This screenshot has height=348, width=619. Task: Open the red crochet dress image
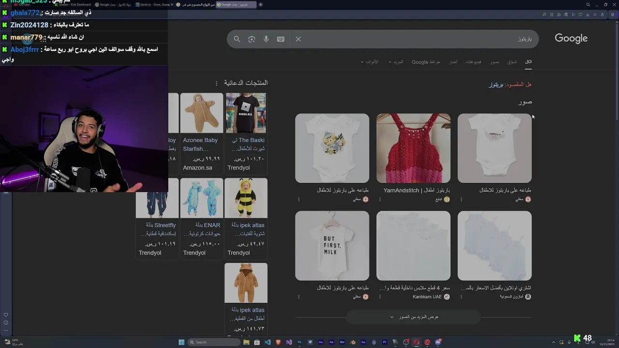click(413, 148)
